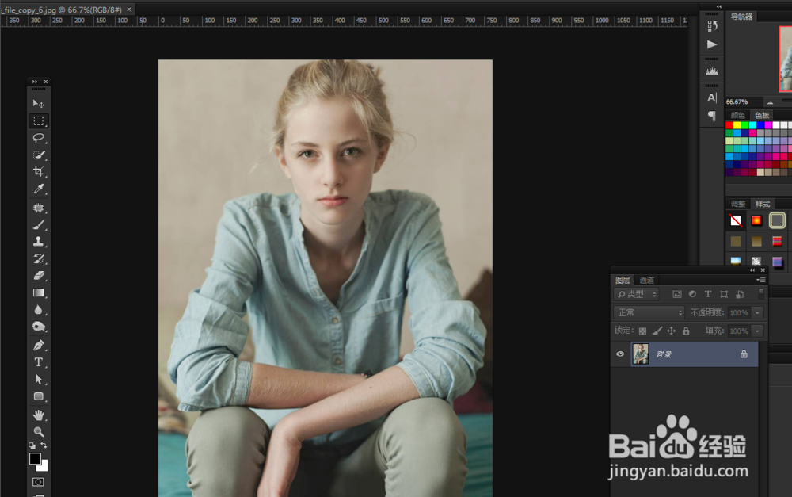Viewport: 792px width, 497px height.
Task: Choose the Hand tool
Action: pos(38,415)
